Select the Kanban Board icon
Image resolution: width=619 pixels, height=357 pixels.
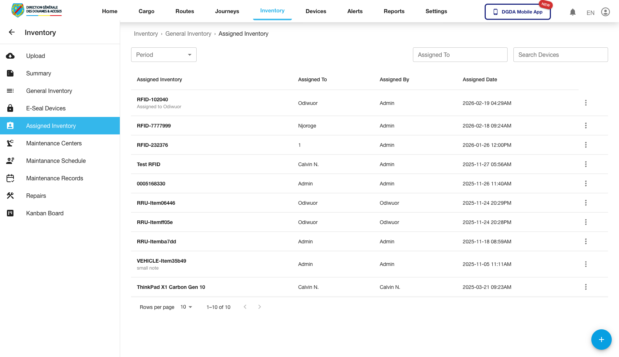coord(10,213)
